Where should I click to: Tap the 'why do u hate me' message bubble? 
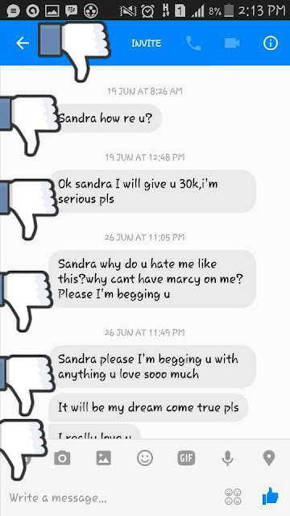(x=152, y=279)
